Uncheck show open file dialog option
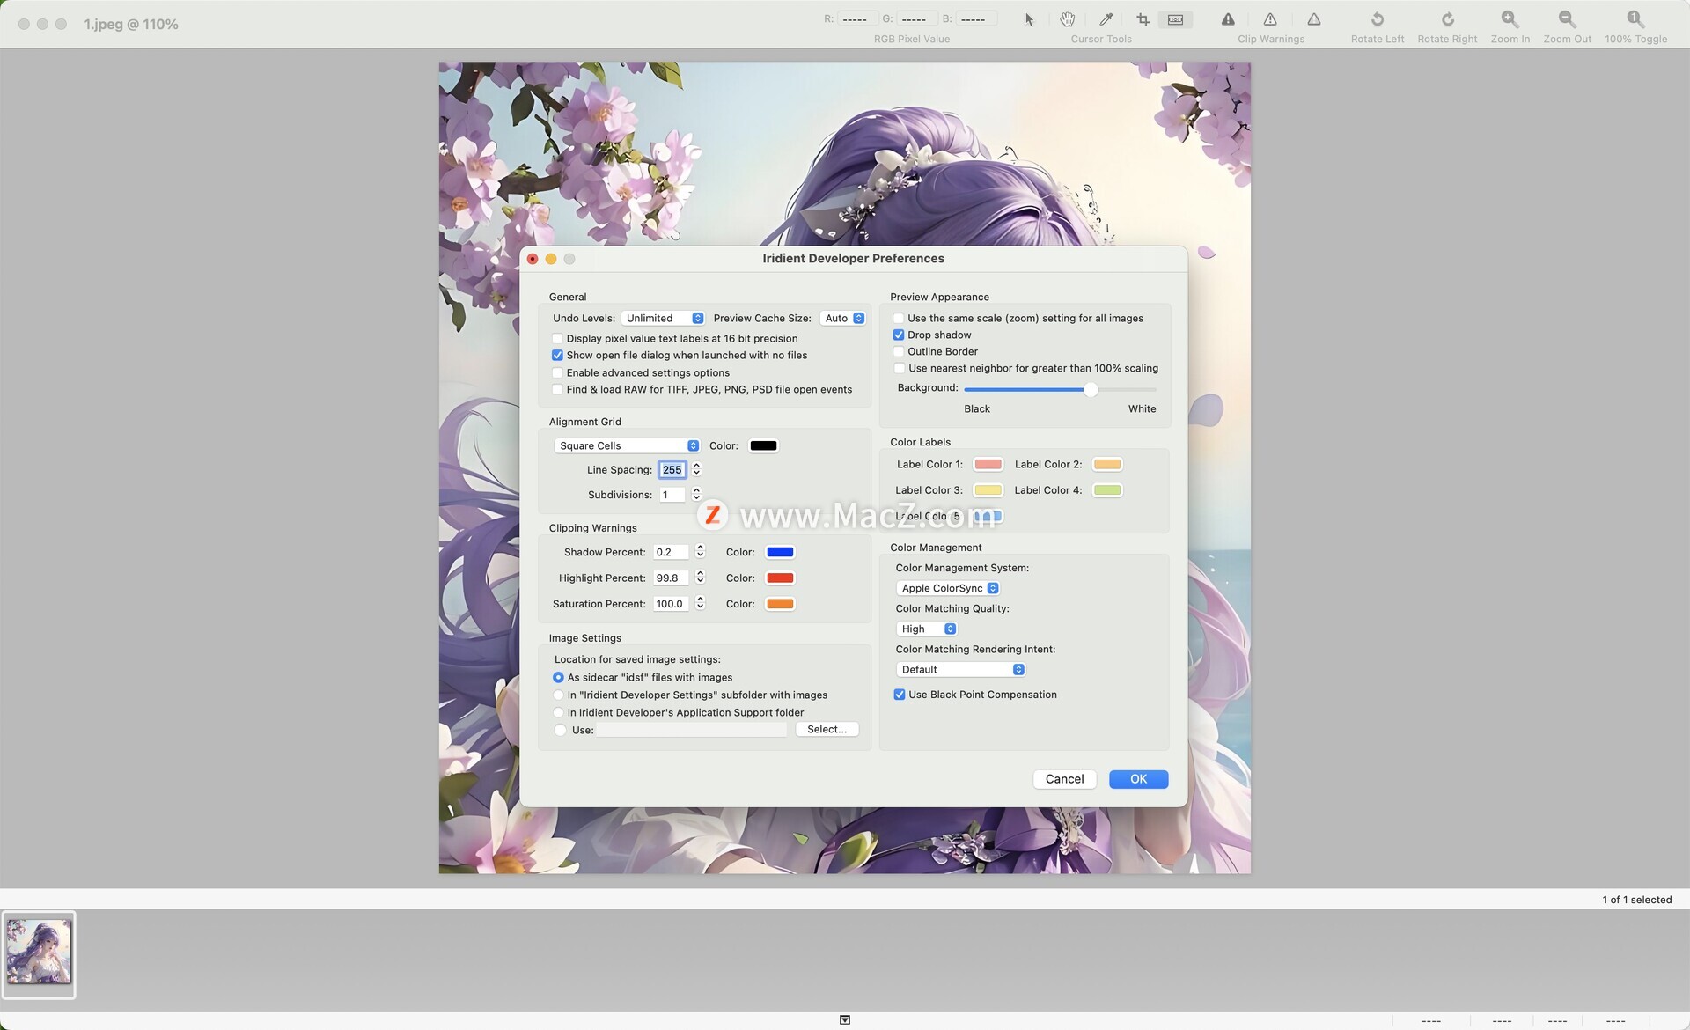 click(557, 356)
